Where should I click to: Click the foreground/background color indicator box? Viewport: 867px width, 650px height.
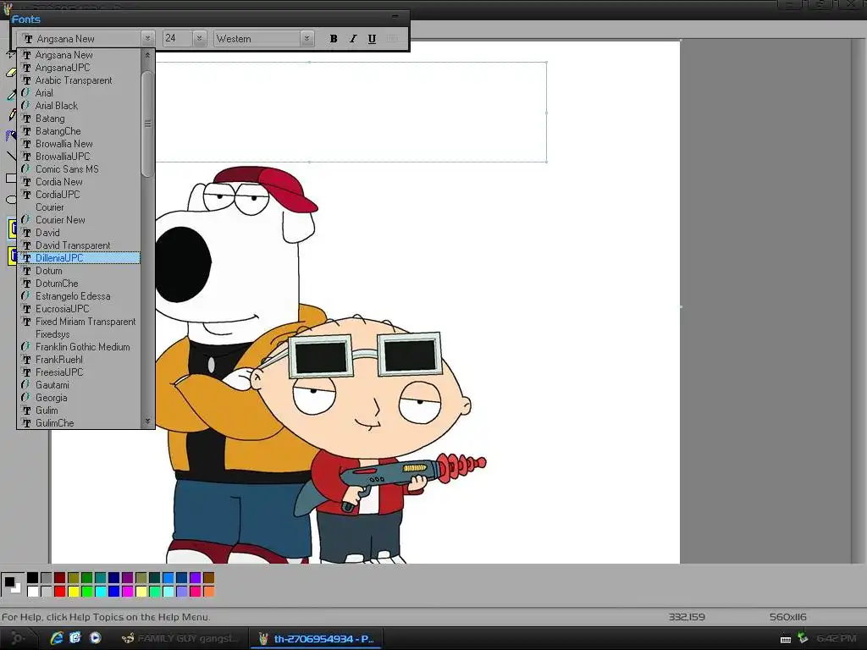click(x=12, y=584)
